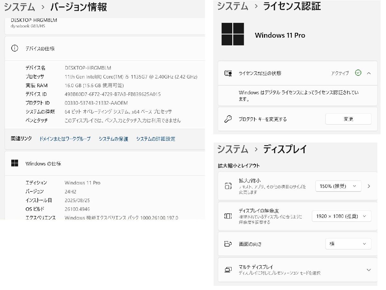Click the green activation checkmark
The height and width of the screenshot is (290, 386).
[358, 73]
